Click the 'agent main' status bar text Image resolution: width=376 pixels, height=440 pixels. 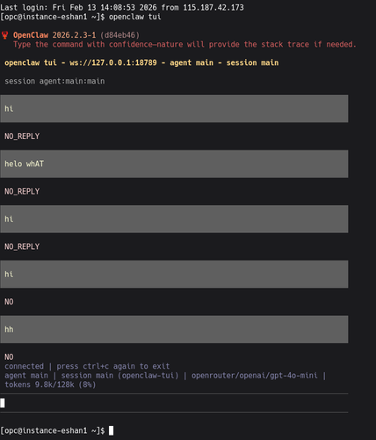click(x=26, y=376)
